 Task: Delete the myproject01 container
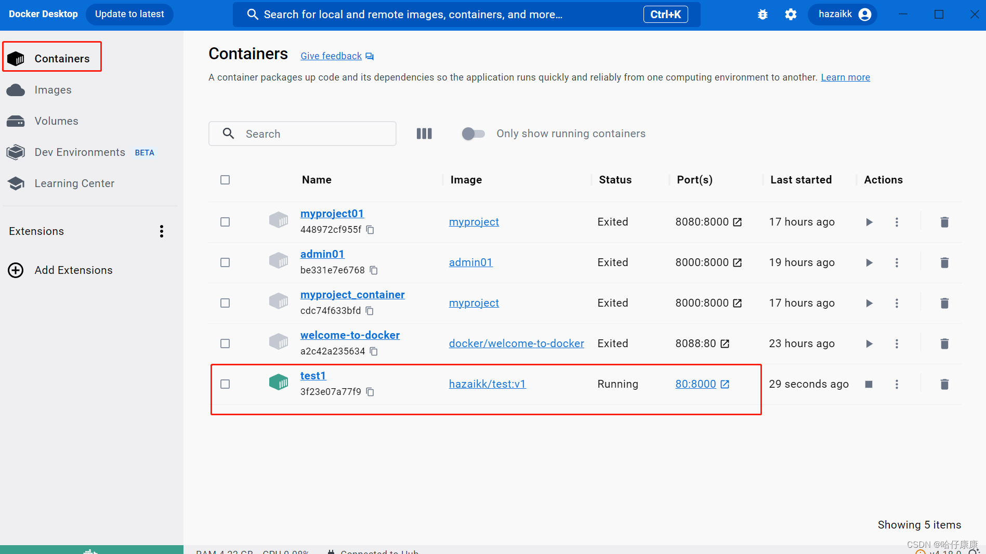pos(944,222)
